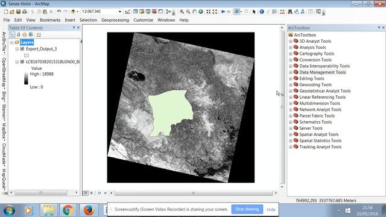The width and height of the screenshot is (386, 217).
Task: Open File Explorer from taskbar
Action: [48, 210]
